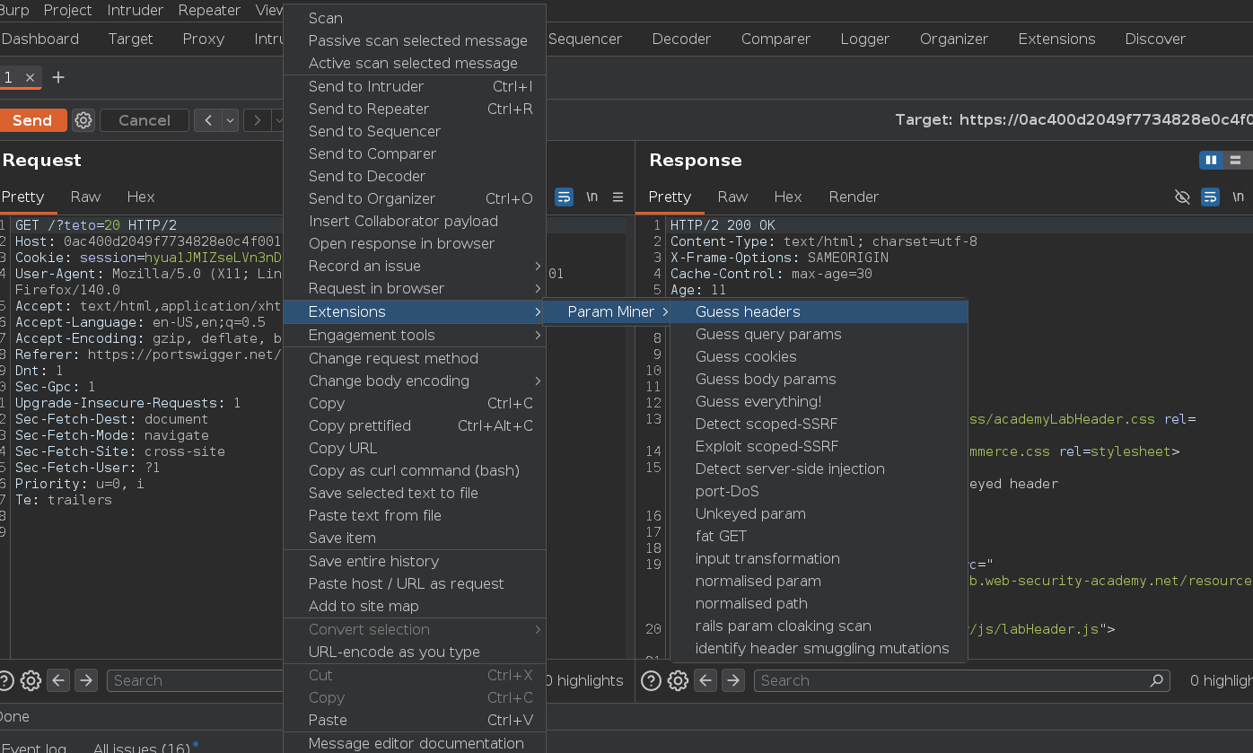Image resolution: width=1253 pixels, height=753 pixels.
Task: Send request to Repeater
Action: click(413, 109)
